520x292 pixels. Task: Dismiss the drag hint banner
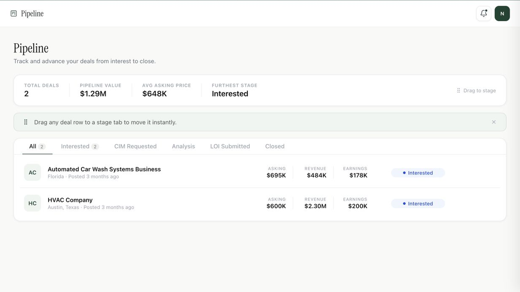(x=494, y=122)
